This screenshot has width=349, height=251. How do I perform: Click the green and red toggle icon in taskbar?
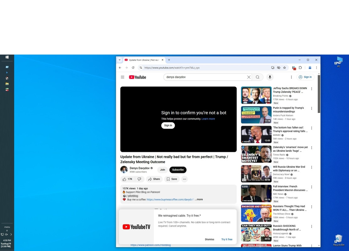pos(7,89)
